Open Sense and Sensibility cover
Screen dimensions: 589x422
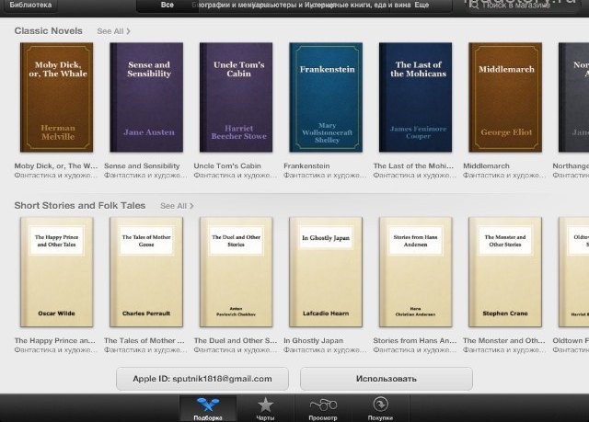[146, 97]
